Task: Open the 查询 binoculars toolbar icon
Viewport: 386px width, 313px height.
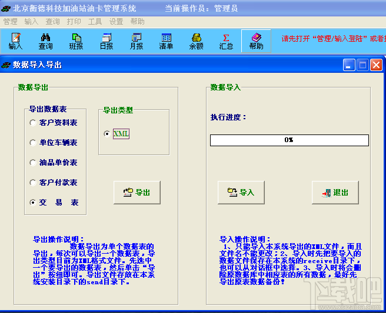Action: coord(45,41)
